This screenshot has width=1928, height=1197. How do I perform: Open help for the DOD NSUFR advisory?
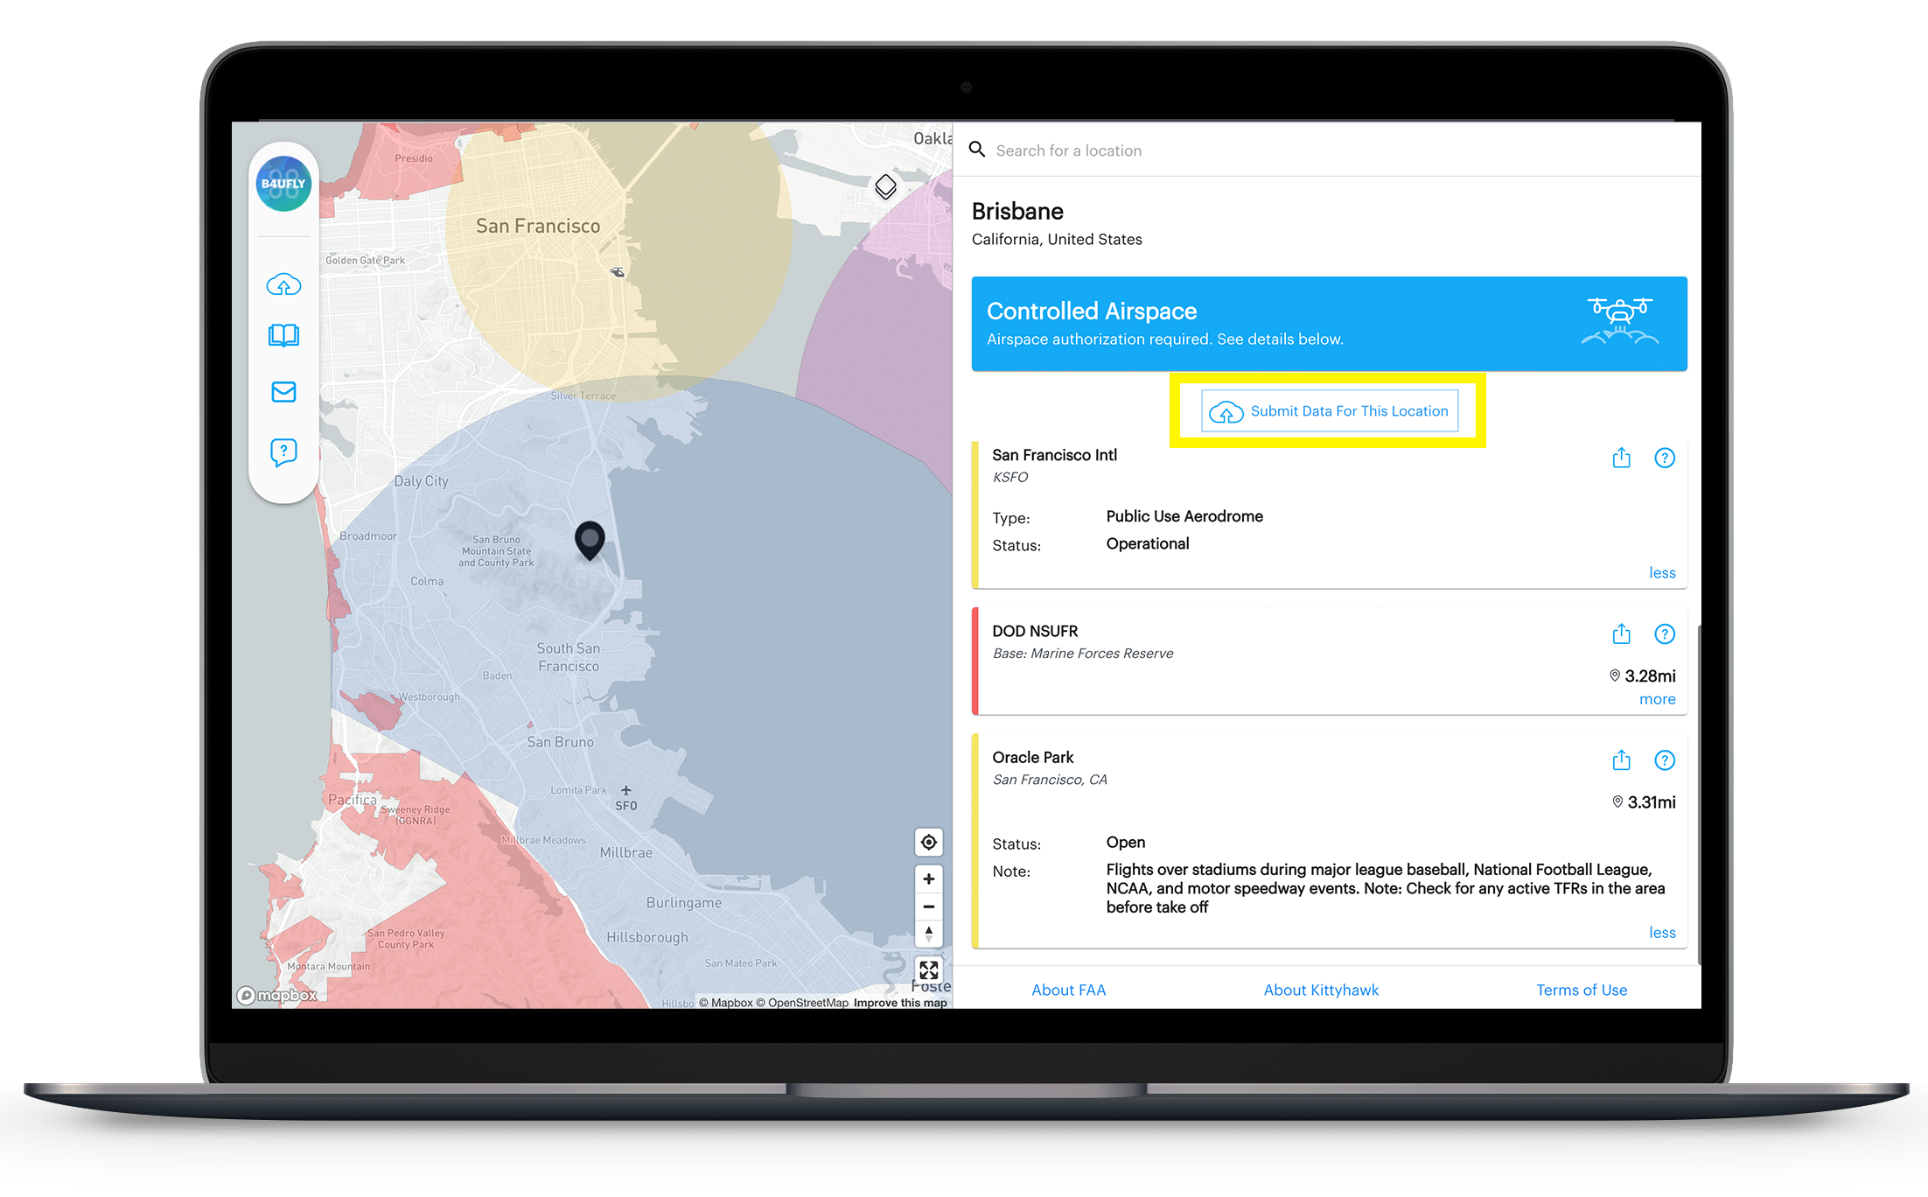(x=1665, y=633)
